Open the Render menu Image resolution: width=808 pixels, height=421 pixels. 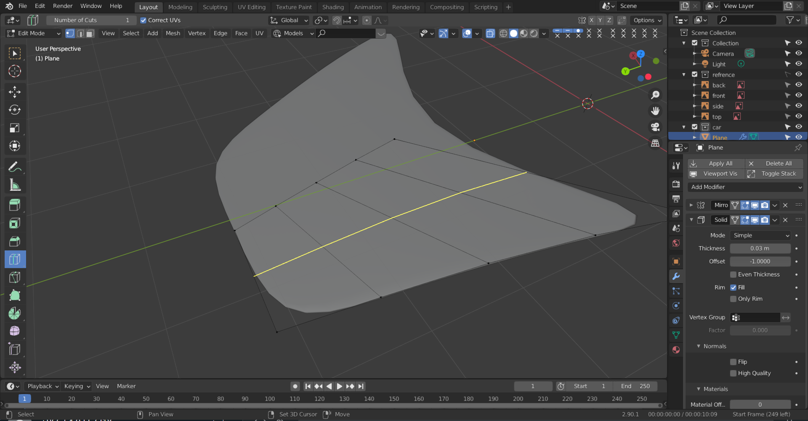click(x=63, y=6)
